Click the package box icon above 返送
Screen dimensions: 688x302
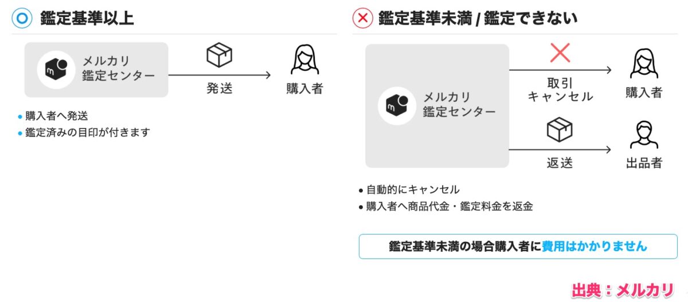tap(560, 130)
